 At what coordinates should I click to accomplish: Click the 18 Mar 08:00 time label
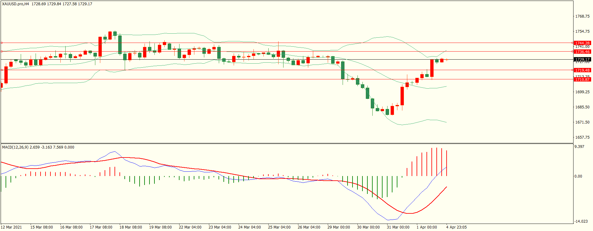tap(131, 227)
